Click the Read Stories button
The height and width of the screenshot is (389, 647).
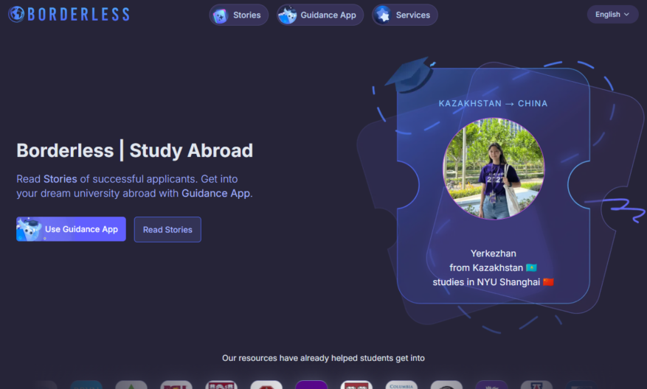(x=167, y=230)
